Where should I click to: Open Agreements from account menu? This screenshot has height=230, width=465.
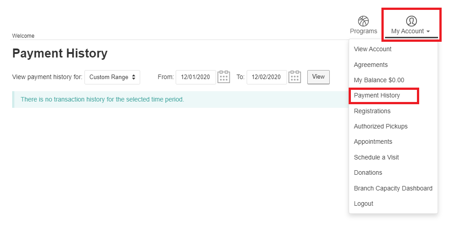(371, 65)
